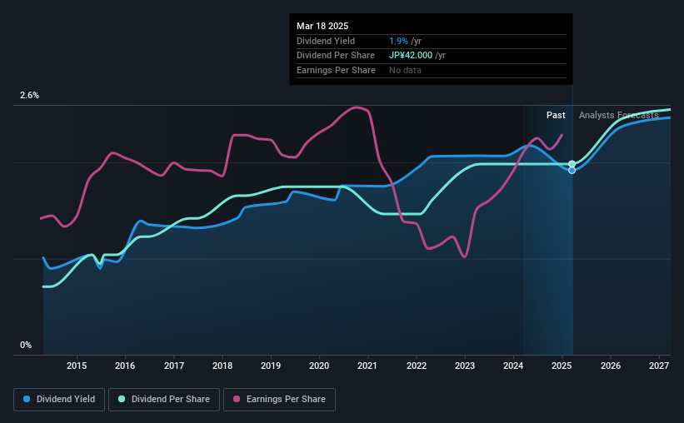This screenshot has width=684, height=423.
Task: Click the 2016 x-axis label
Action: [125, 366]
